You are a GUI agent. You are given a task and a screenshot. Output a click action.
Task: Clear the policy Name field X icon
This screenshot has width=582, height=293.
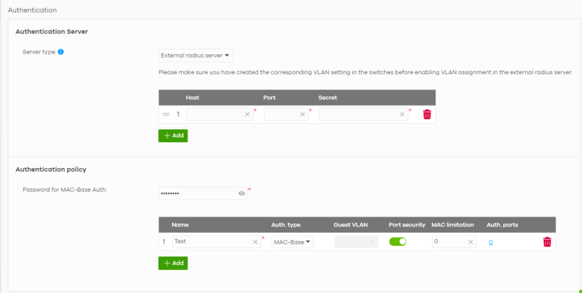(x=255, y=242)
